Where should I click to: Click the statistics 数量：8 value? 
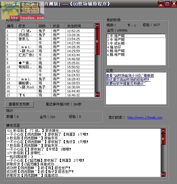pyautogui.click(x=12, y=117)
